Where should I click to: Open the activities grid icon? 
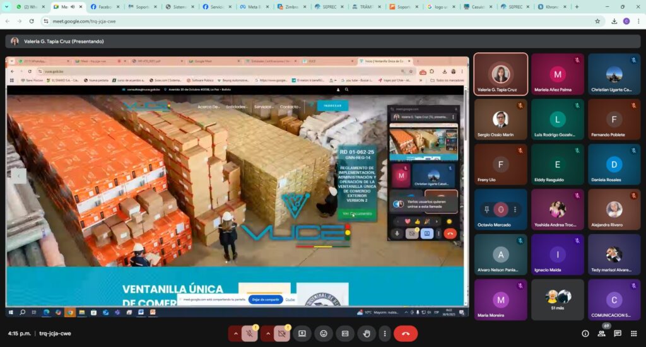633,333
